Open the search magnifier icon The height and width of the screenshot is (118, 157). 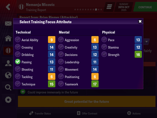(8, 87)
